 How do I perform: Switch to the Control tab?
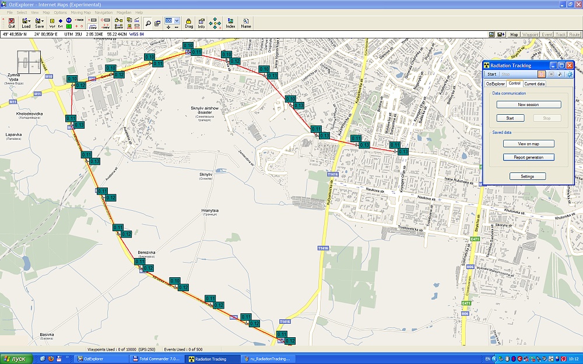point(515,83)
